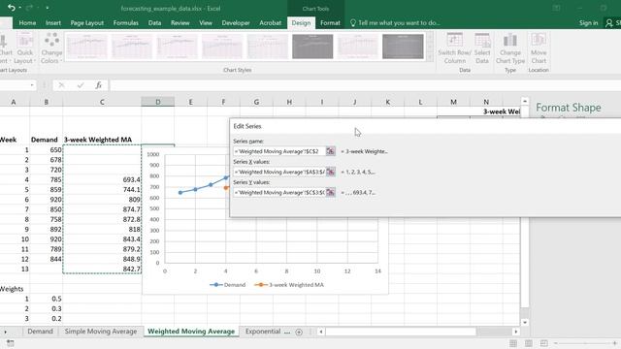Confirm formula bar entry checkmark

[x=81, y=85]
